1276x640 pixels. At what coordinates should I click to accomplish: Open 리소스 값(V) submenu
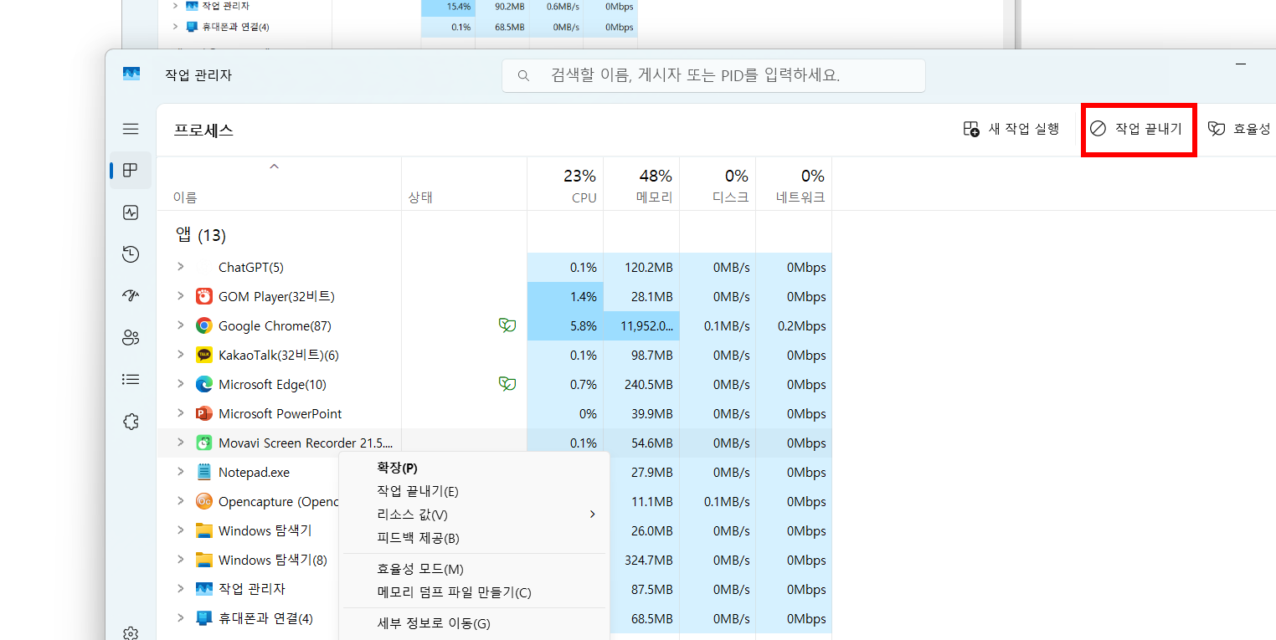474,515
